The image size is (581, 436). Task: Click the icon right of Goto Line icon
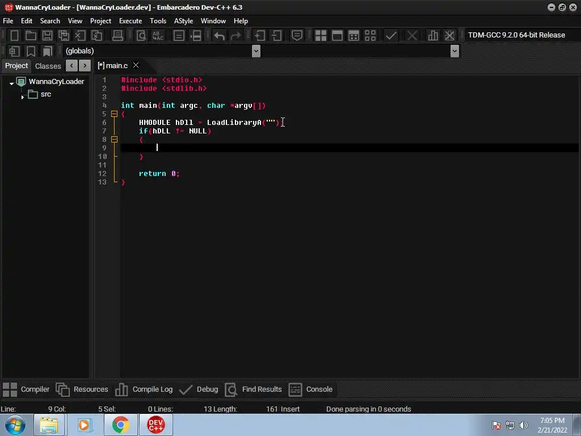195,36
